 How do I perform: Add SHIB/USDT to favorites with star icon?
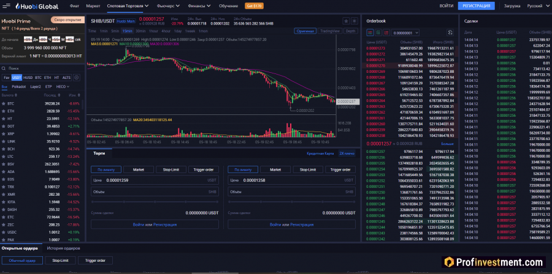346,21
